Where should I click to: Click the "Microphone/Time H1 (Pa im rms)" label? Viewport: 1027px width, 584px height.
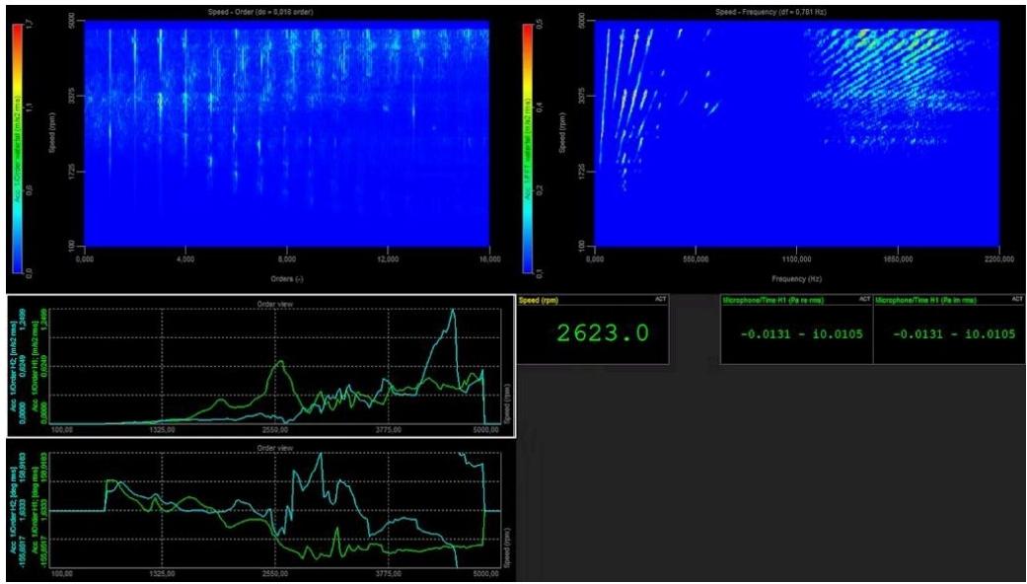925,301
